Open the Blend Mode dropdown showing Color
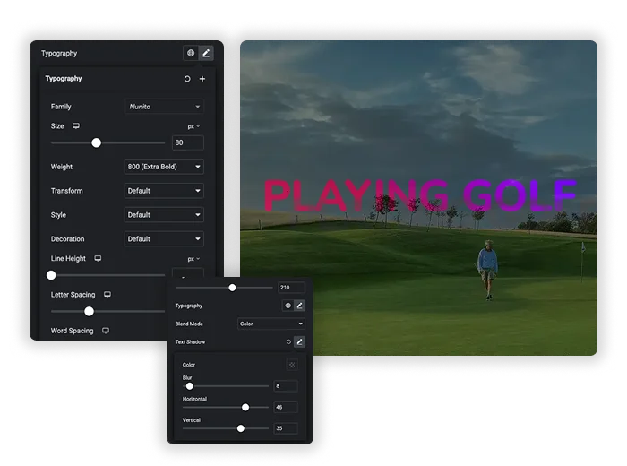The image size is (627, 466). click(271, 324)
